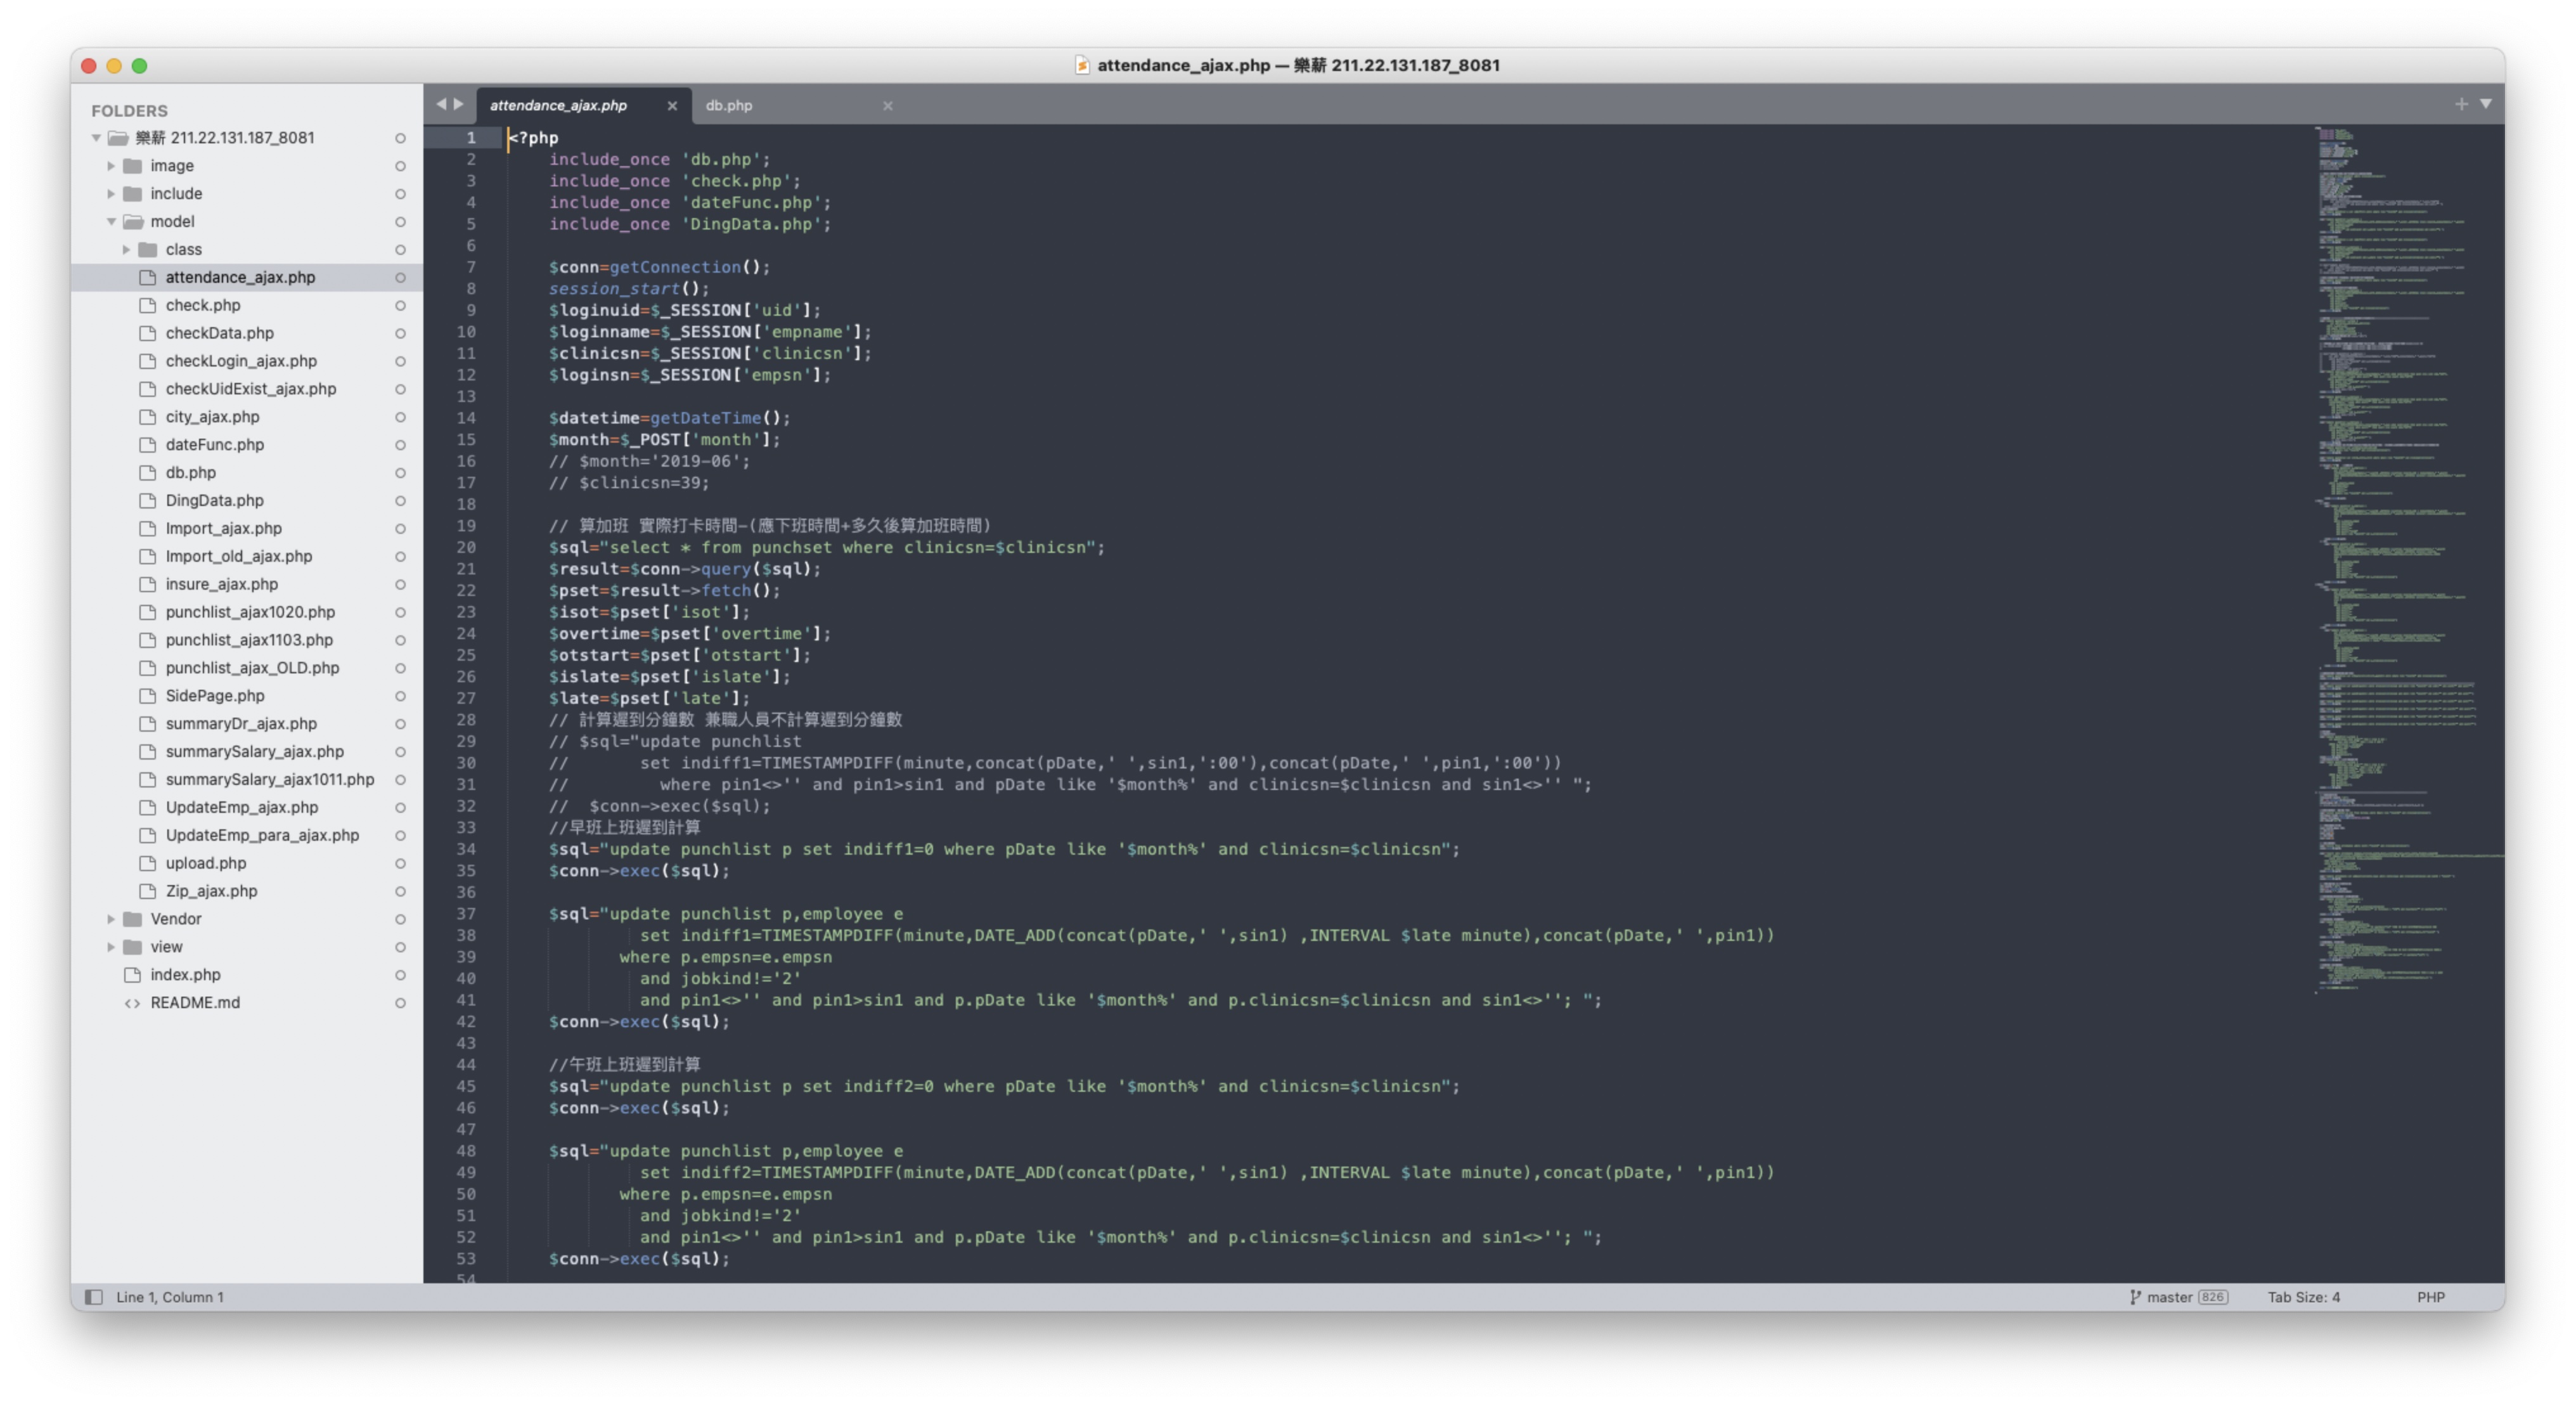Viewport: 2576px width, 1405px height.
Task: Open index.php file
Action: pos(185,975)
